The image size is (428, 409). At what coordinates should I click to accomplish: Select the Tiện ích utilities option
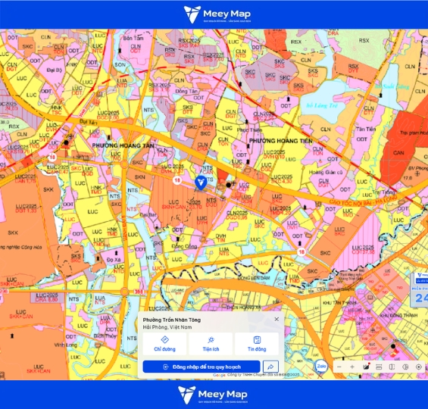(x=211, y=344)
